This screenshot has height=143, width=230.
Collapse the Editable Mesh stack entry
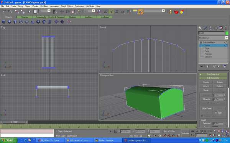201,42
